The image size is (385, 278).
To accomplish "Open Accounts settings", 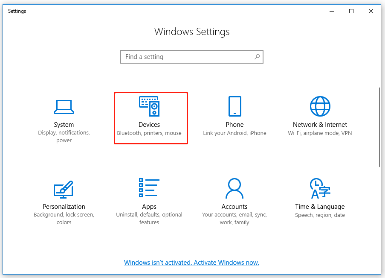I will point(234,196).
